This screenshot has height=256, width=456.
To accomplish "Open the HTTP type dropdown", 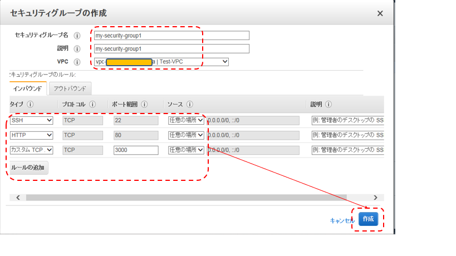I will click(31, 135).
